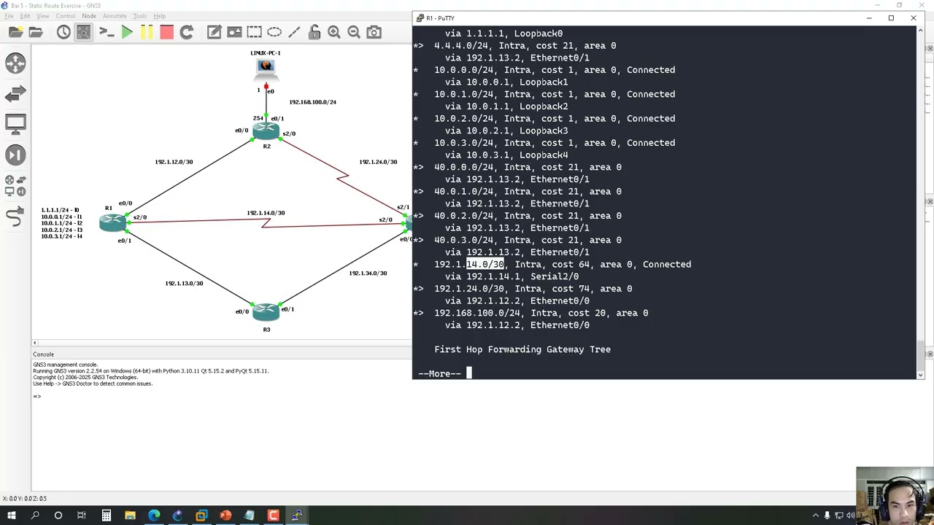Select router R2 on the topology
Image resolution: width=934 pixels, height=525 pixels.
click(266, 131)
